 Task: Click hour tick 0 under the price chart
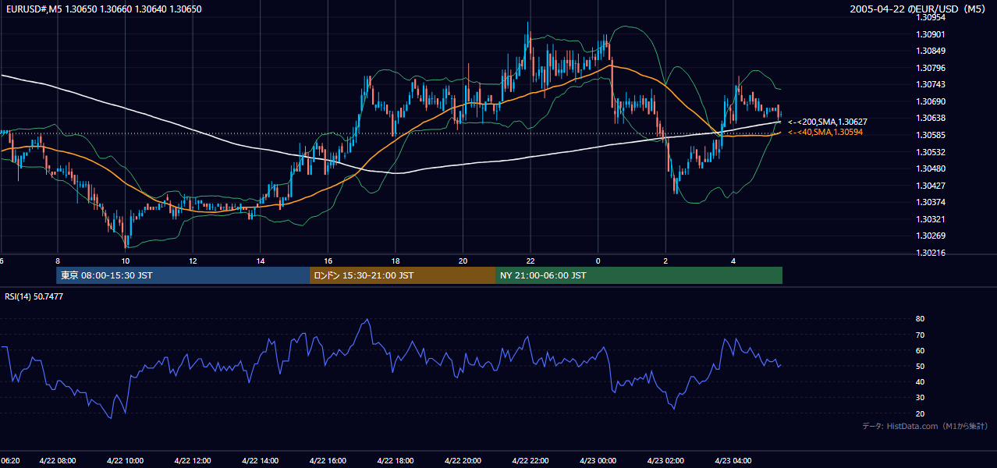click(598, 261)
